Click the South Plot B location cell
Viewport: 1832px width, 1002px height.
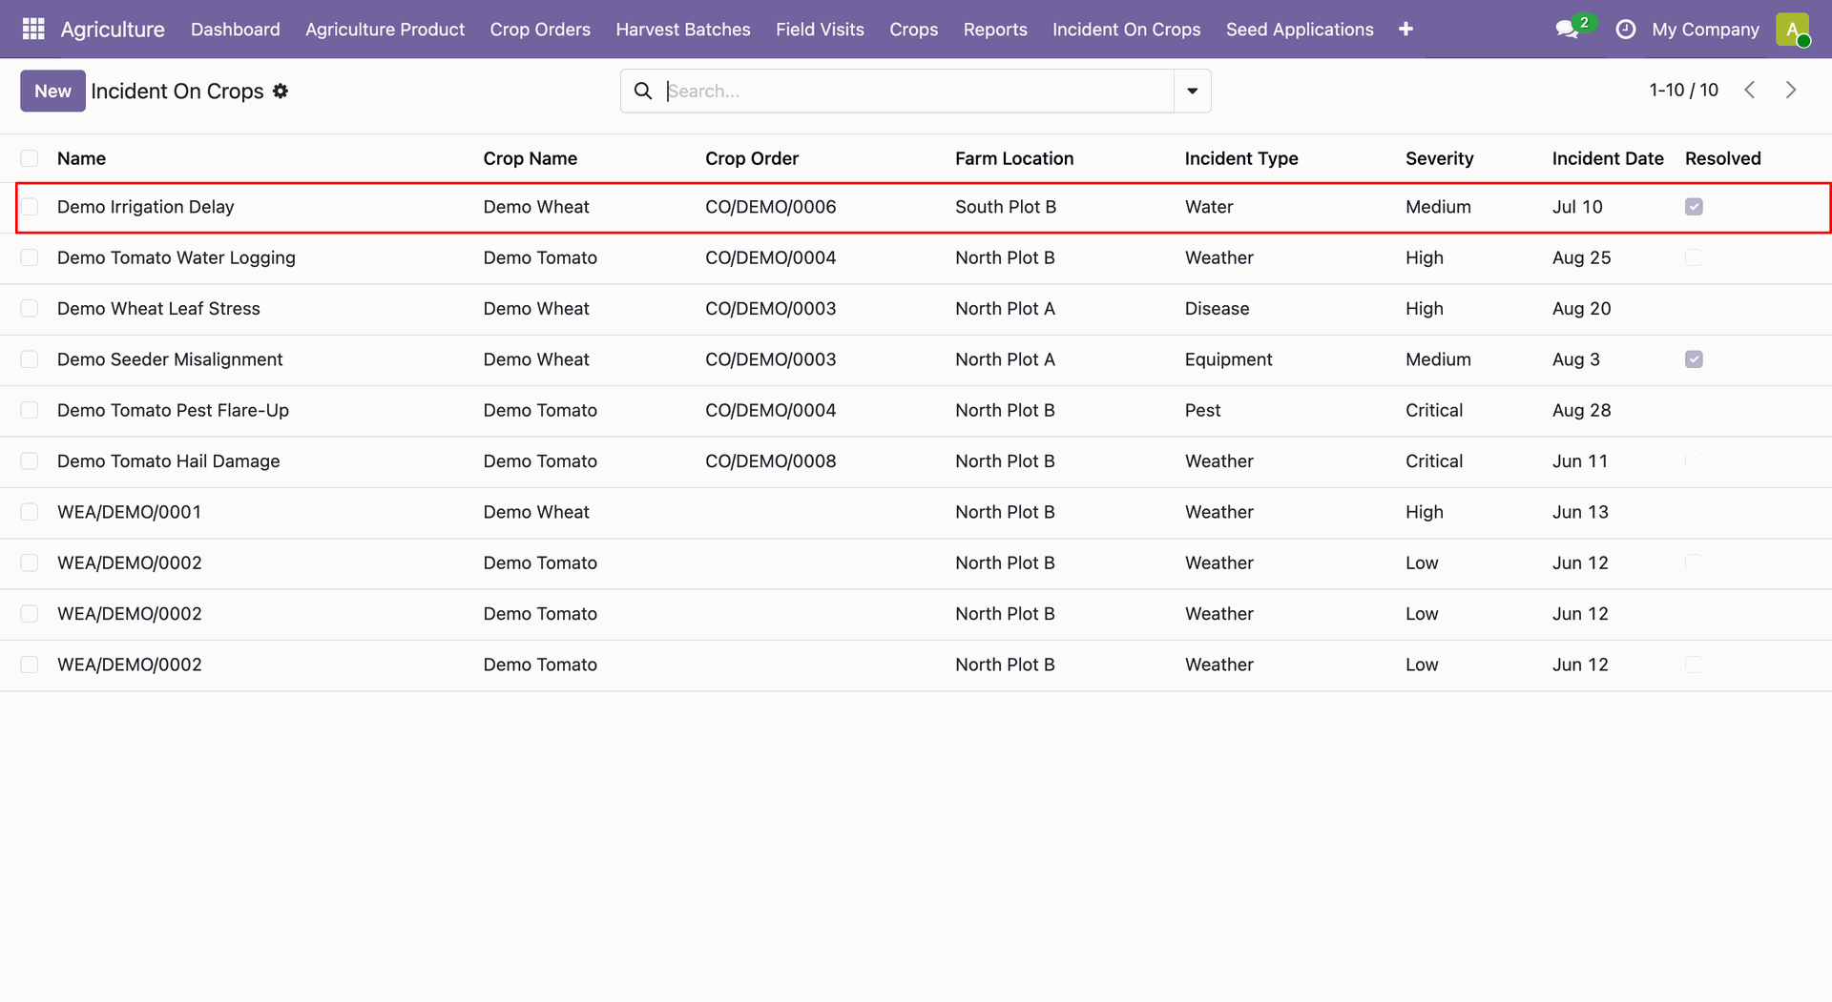click(x=1006, y=207)
